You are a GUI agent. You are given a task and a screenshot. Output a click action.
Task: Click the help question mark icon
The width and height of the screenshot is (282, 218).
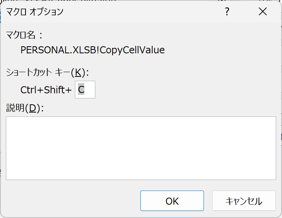pyautogui.click(x=227, y=12)
